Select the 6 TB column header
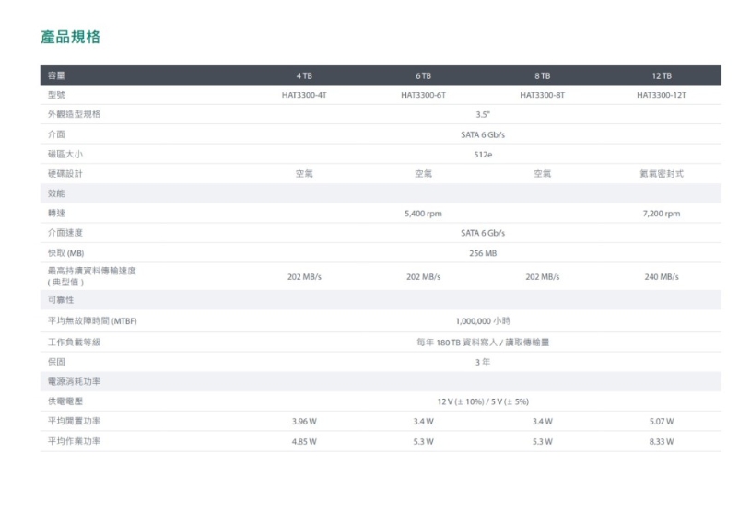Image resolution: width=739 pixels, height=511 pixels. click(x=423, y=75)
